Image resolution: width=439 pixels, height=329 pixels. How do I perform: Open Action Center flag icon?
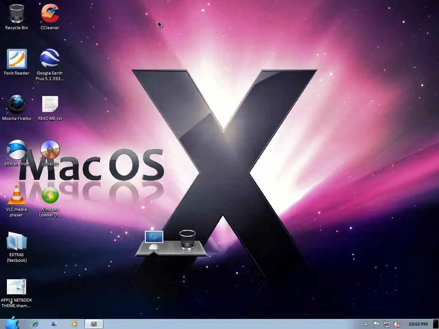click(376, 324)
